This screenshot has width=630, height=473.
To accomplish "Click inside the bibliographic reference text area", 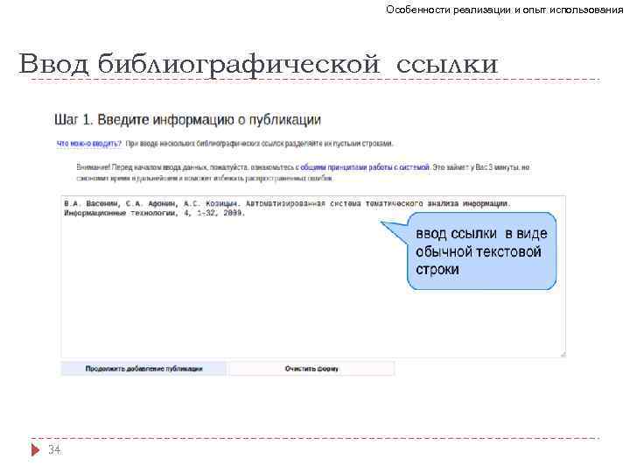I will click(313, 277).
